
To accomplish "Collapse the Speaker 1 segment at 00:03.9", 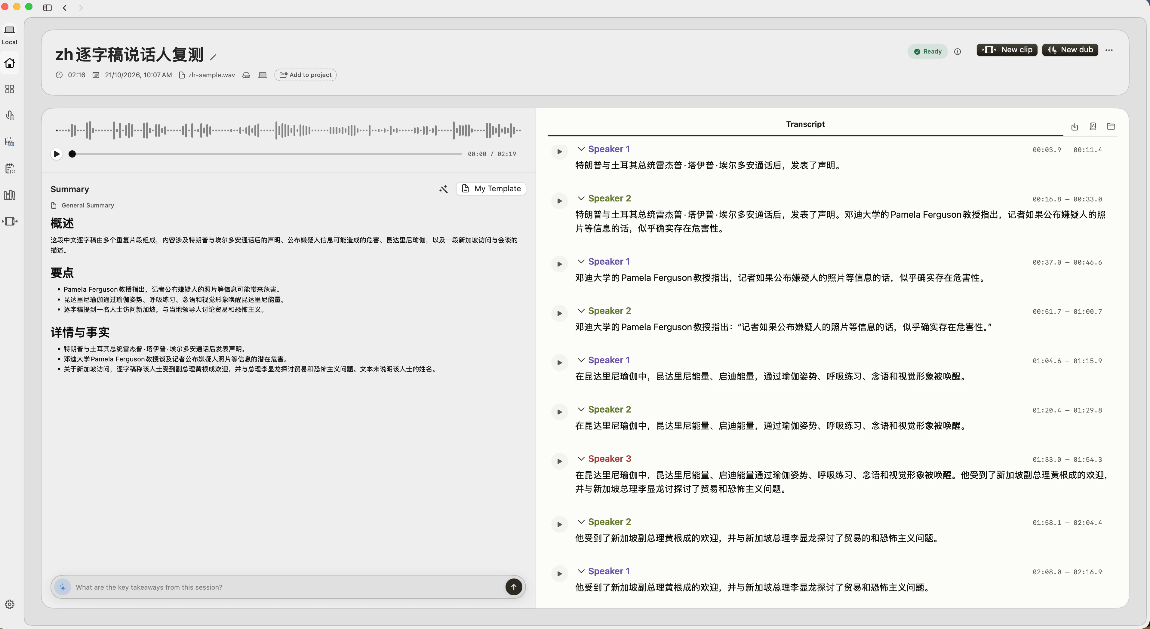I will [581, 149].
